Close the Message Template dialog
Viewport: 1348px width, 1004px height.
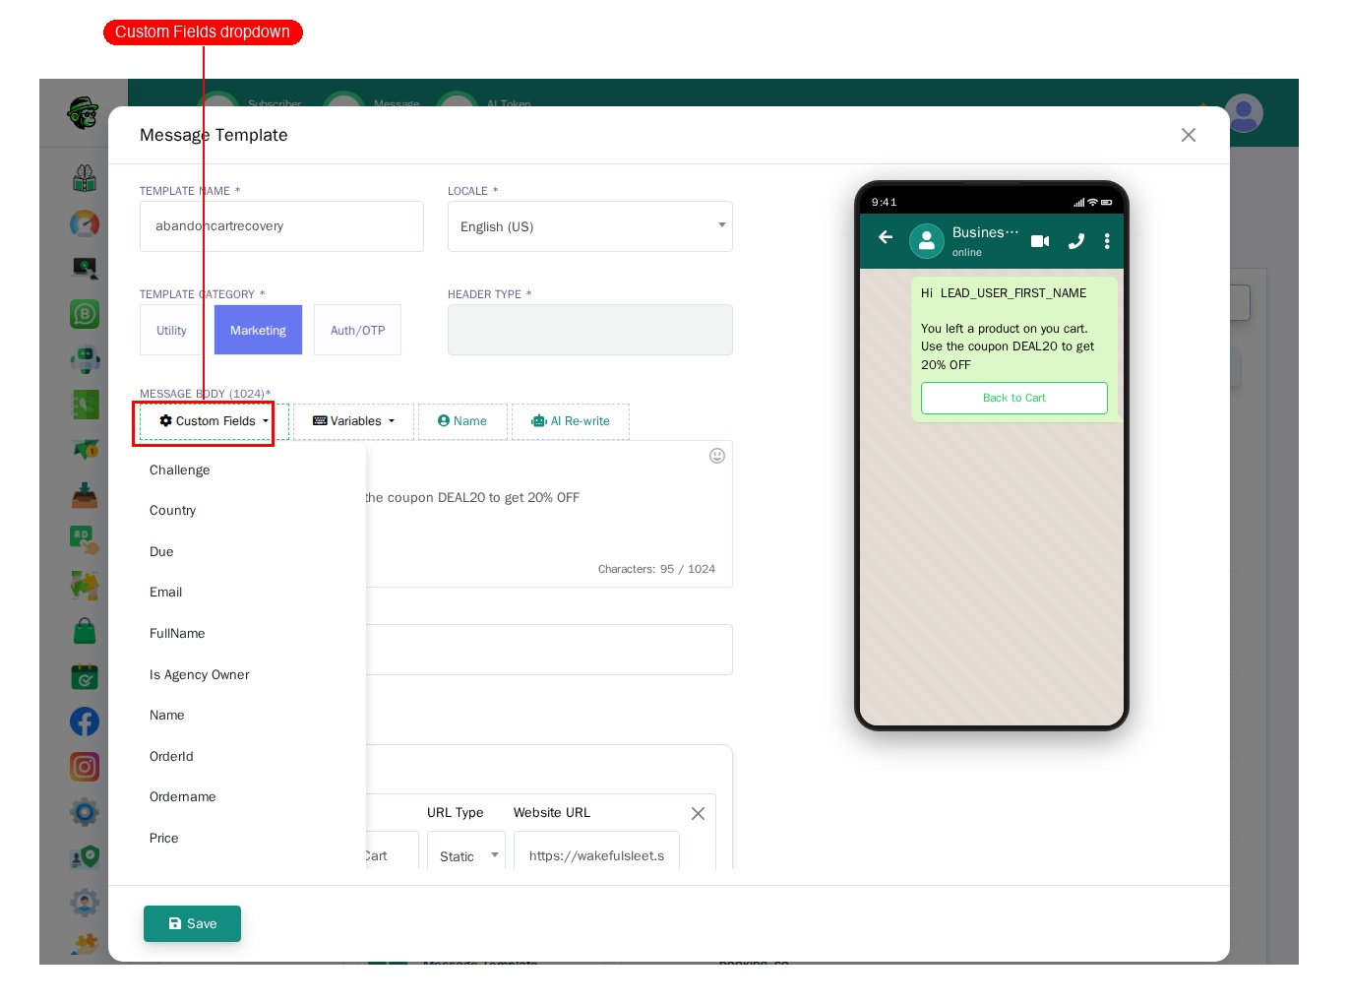(1189, 135)
